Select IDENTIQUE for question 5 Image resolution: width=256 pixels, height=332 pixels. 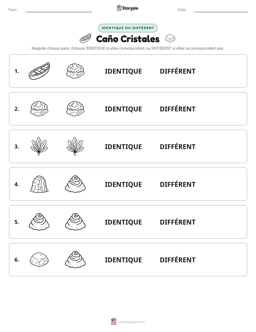[x=123, y=222]
